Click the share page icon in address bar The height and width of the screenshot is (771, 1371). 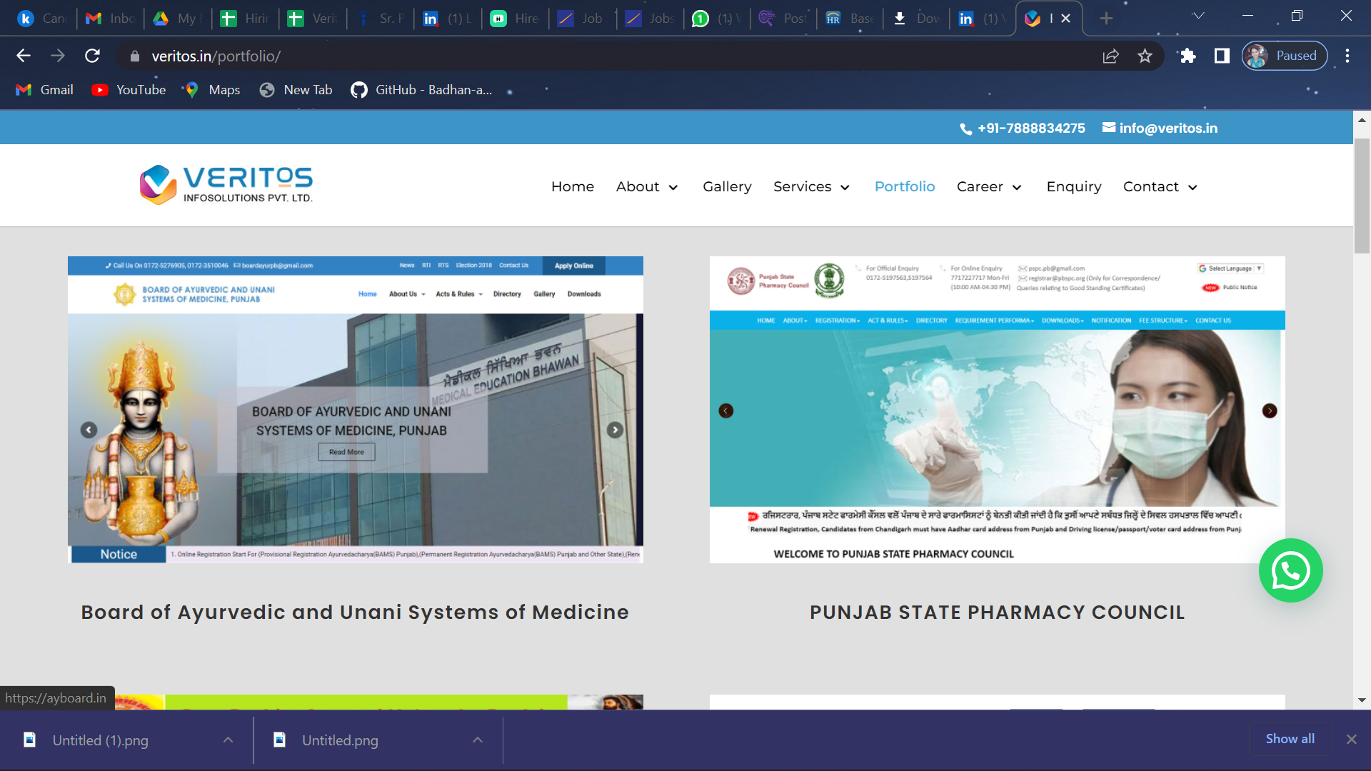(x=1110, y=56)
